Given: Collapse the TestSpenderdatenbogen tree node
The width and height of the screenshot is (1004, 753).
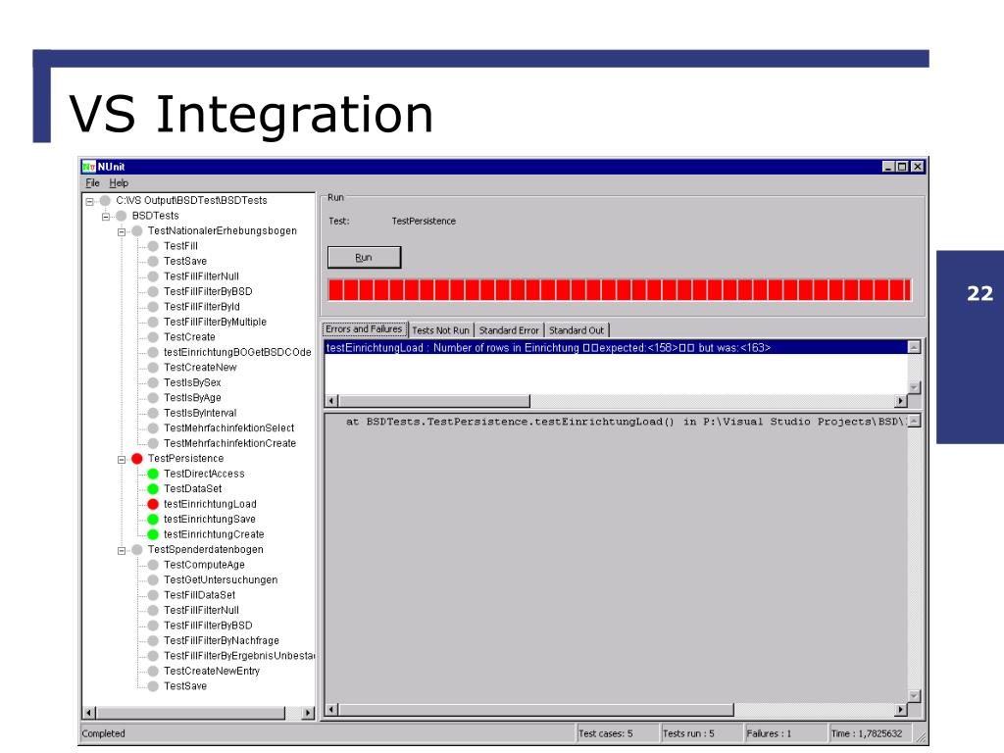Looking at the screenshot, I should pos(122,550).
